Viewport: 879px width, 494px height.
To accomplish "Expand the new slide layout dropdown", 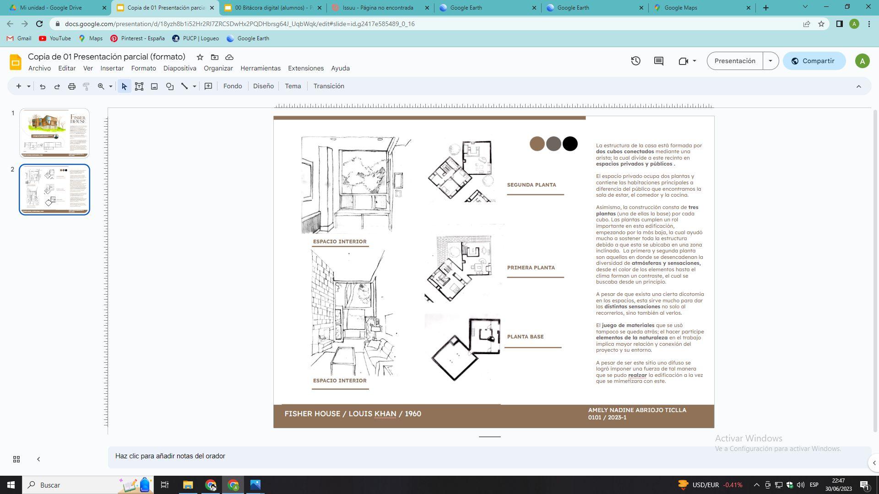I will [28, 86].
